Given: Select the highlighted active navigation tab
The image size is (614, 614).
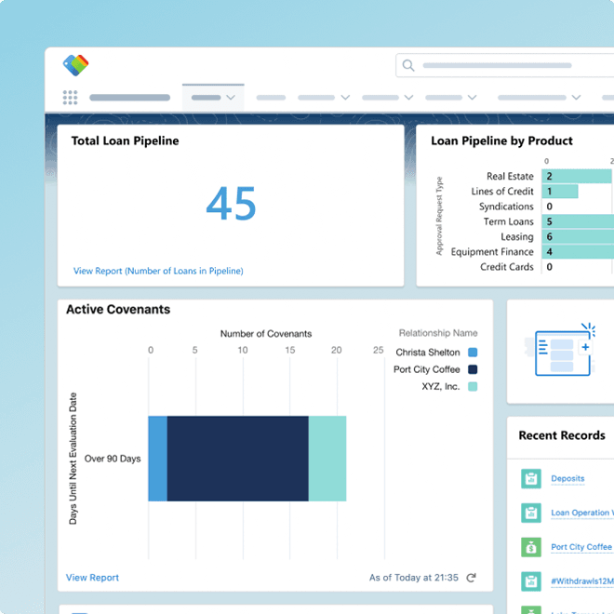Looking at the screenshot, I should coord(207,98).
